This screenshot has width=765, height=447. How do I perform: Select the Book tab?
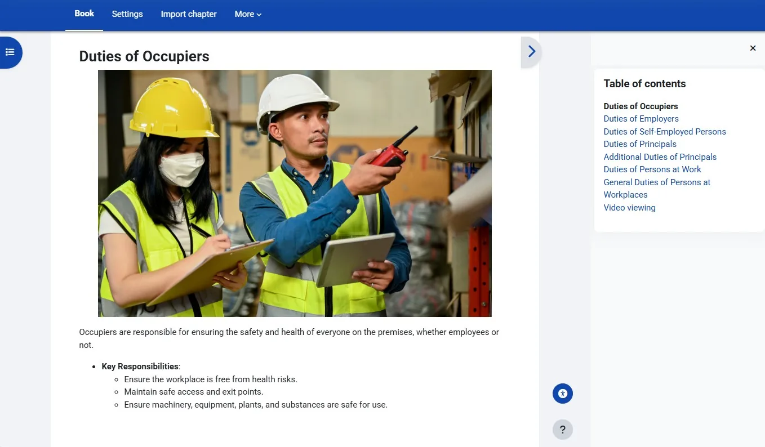coord(83,14)
